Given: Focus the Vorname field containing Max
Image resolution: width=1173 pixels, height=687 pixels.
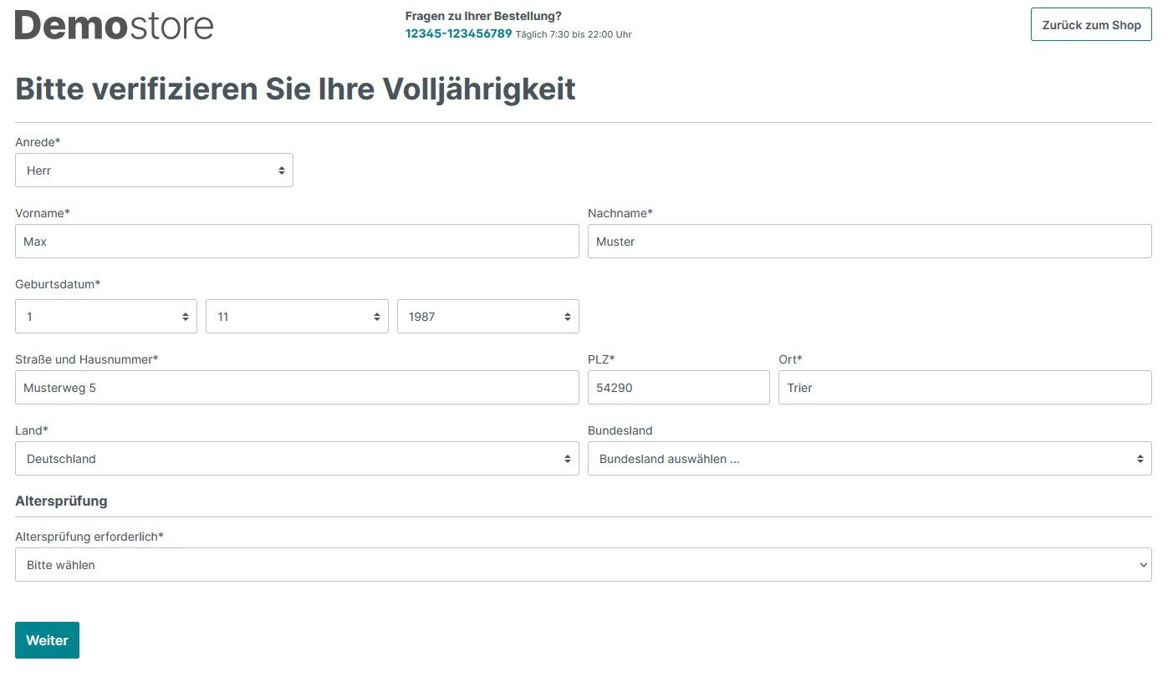Looking at the screenshot, I should click(297, 241).
